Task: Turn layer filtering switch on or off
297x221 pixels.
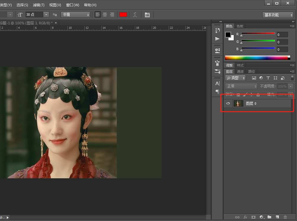Action: pos(293,78)
